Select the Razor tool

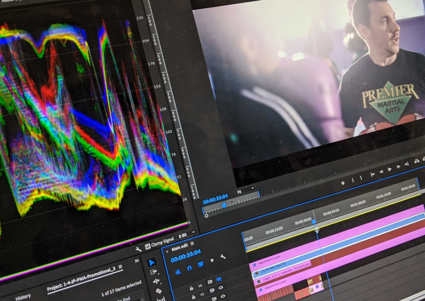coord(159,291)
